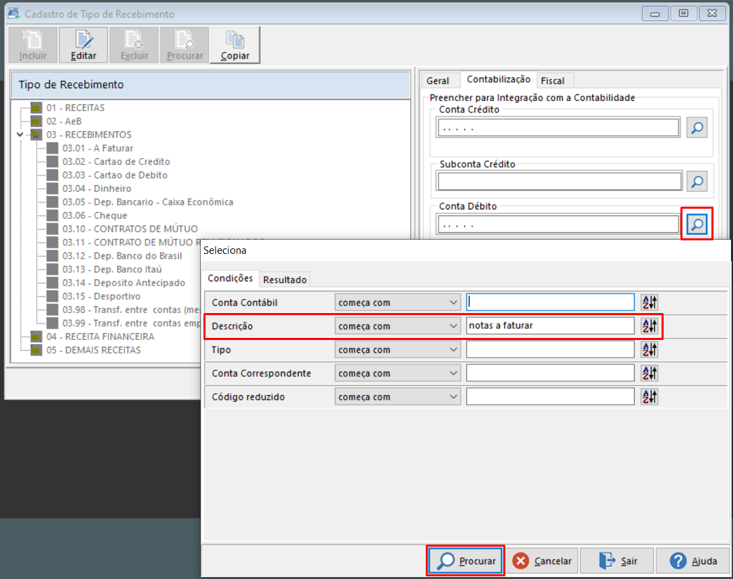Select 03.13 - Dep. Banco Itaú
Screen dimensions: 733x579
click(113, 269)
